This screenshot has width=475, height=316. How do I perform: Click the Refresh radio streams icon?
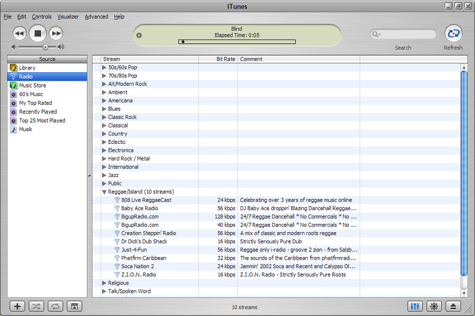point(453,33)
